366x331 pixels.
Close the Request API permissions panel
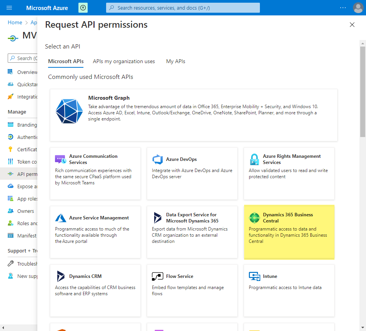coord(352,25)
